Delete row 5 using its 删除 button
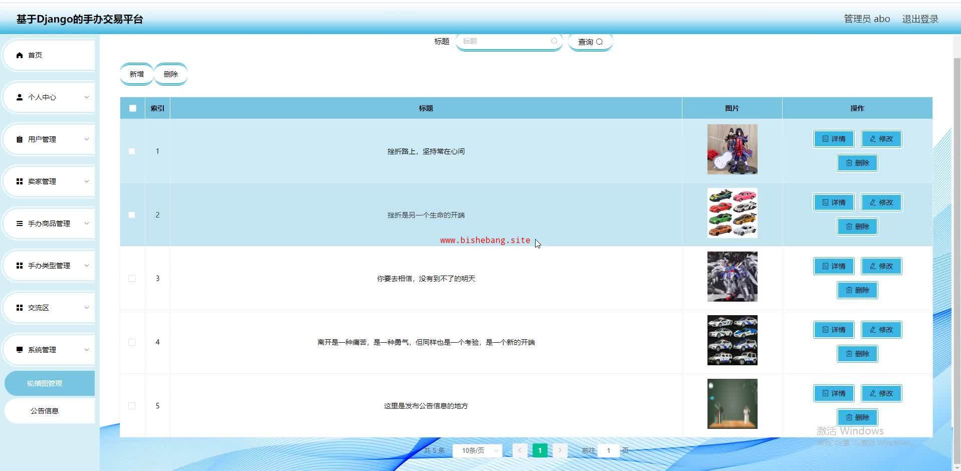 point(857,417)
